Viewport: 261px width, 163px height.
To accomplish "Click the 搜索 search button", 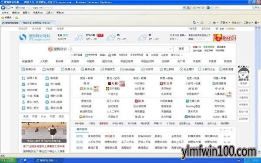I will point(181,49).
